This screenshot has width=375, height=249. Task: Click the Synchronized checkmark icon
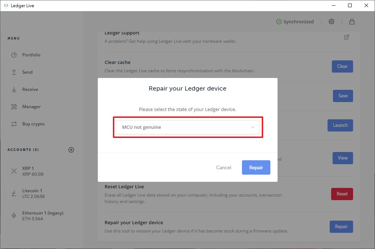[x=279, y=22]
